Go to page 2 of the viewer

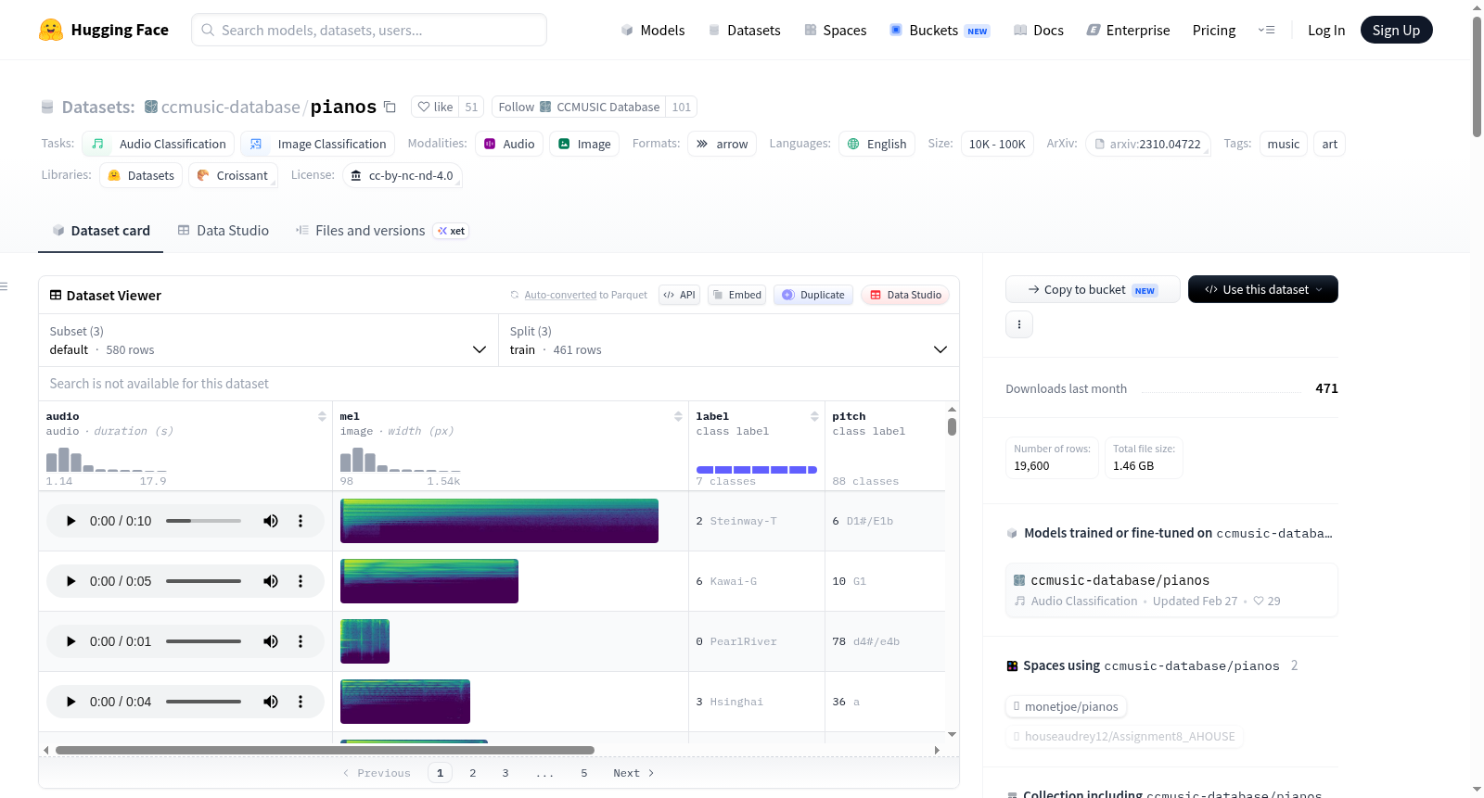coord(473,773)
